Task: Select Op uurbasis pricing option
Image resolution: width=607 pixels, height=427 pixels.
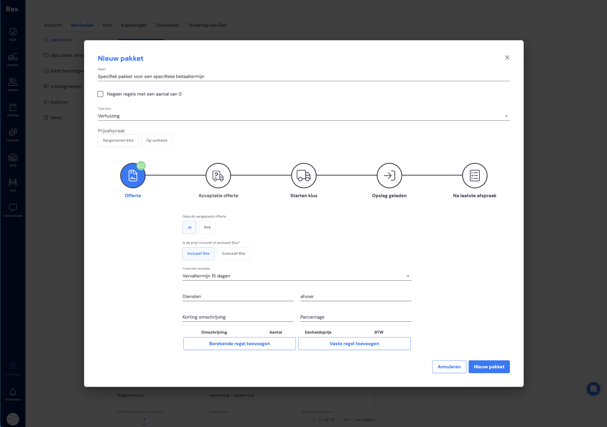Action: (156, 140)
